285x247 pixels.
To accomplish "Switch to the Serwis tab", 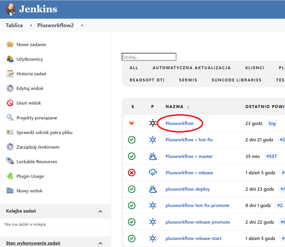I will click(x=188, y=80).
